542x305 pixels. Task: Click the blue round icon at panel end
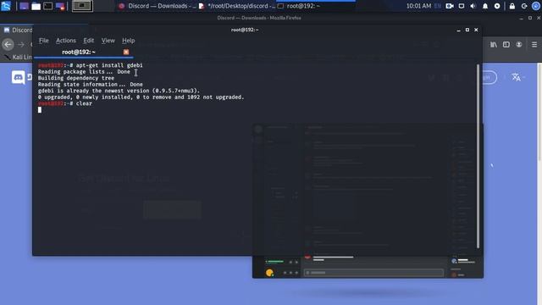coord(536,6)
